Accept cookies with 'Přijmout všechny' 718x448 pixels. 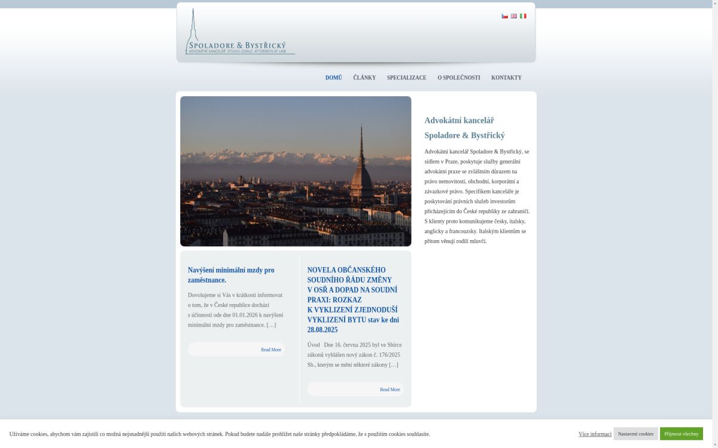coord(681,434)
